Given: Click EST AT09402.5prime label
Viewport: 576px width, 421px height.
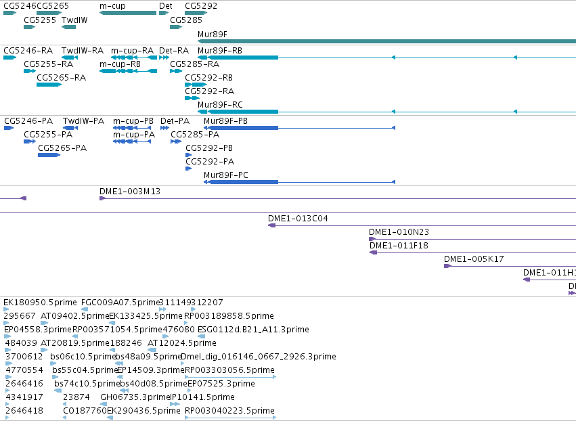Looking at the screenshot, I should (x=75, y=316).
